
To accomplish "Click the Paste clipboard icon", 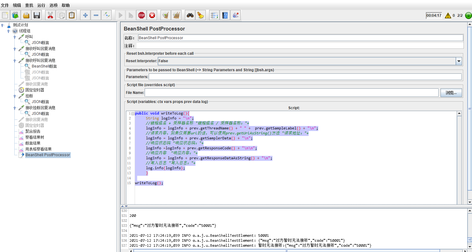I will [72, 15].
